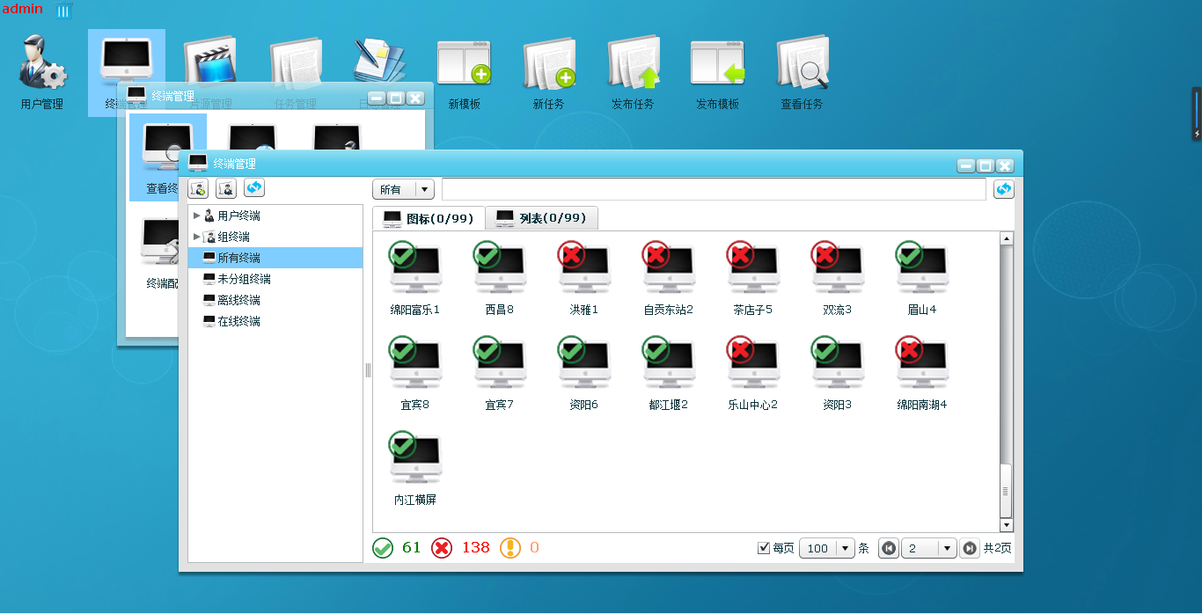Expand the 用户终端 tree node
1202x614 pixels.
point(196,216)
